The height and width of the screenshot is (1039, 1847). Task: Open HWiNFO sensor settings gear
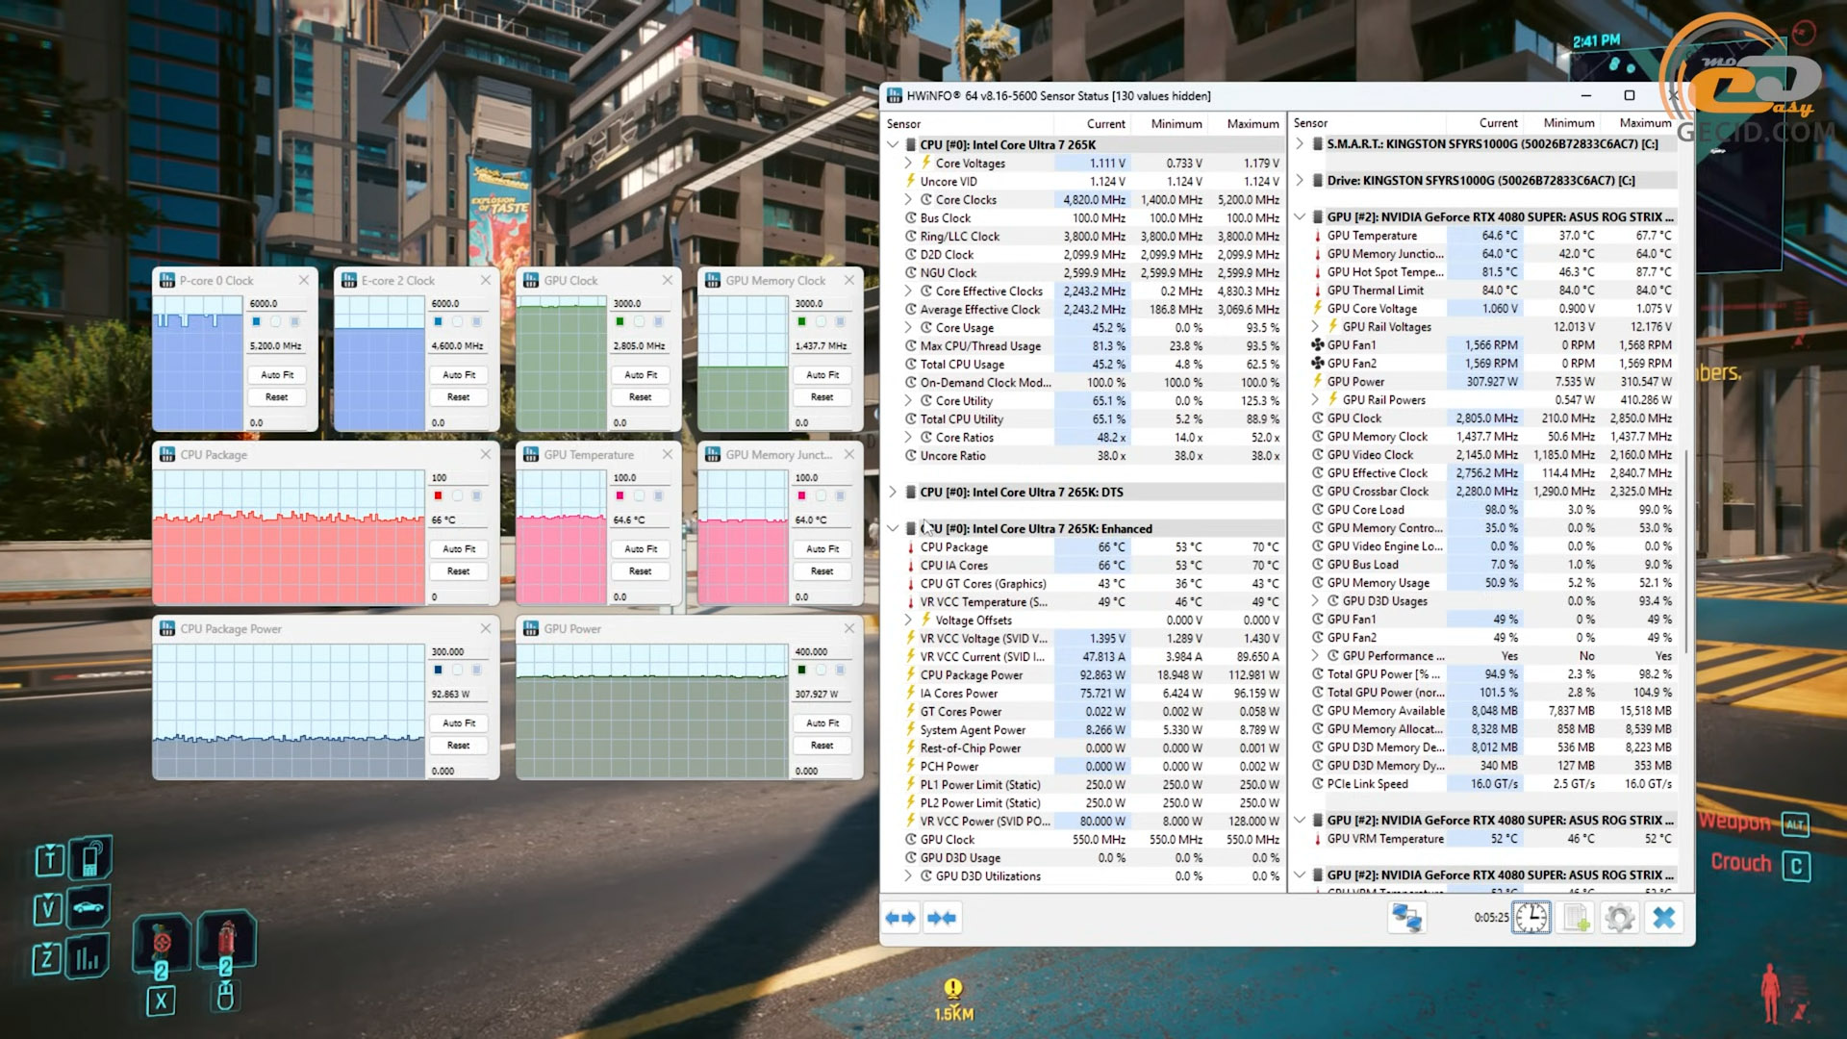1620,918
